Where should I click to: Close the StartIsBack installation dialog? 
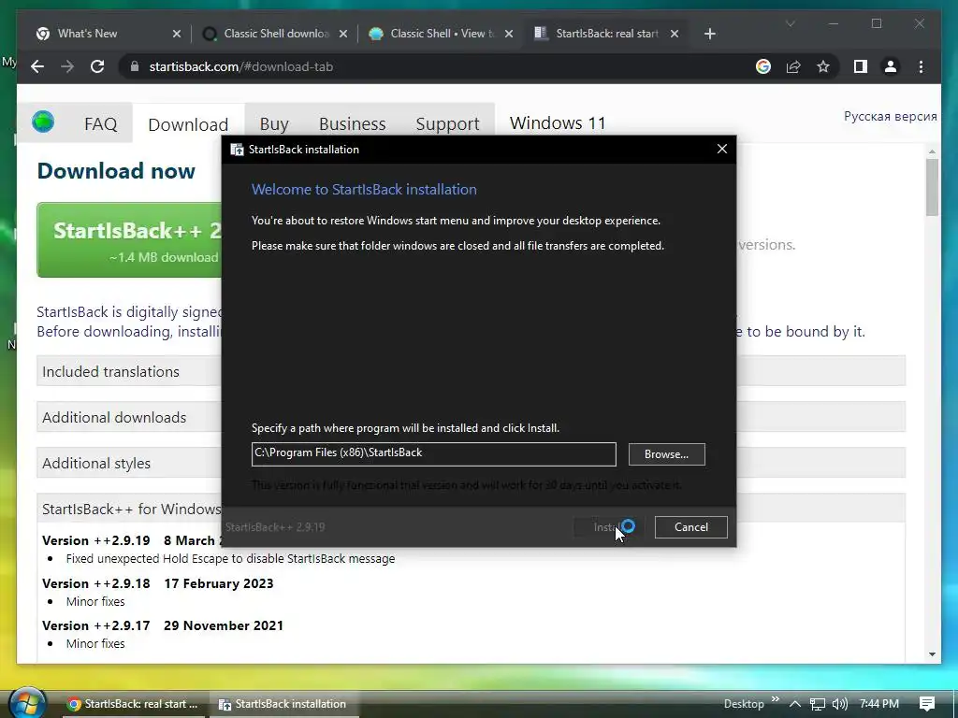tap(722, 149)
